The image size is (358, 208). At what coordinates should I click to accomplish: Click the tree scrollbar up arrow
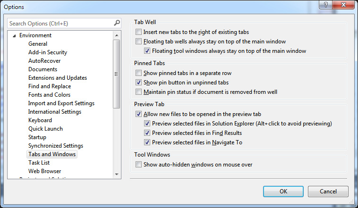[117, 35]
